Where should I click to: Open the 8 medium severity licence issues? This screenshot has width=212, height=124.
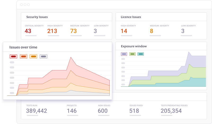152,31
